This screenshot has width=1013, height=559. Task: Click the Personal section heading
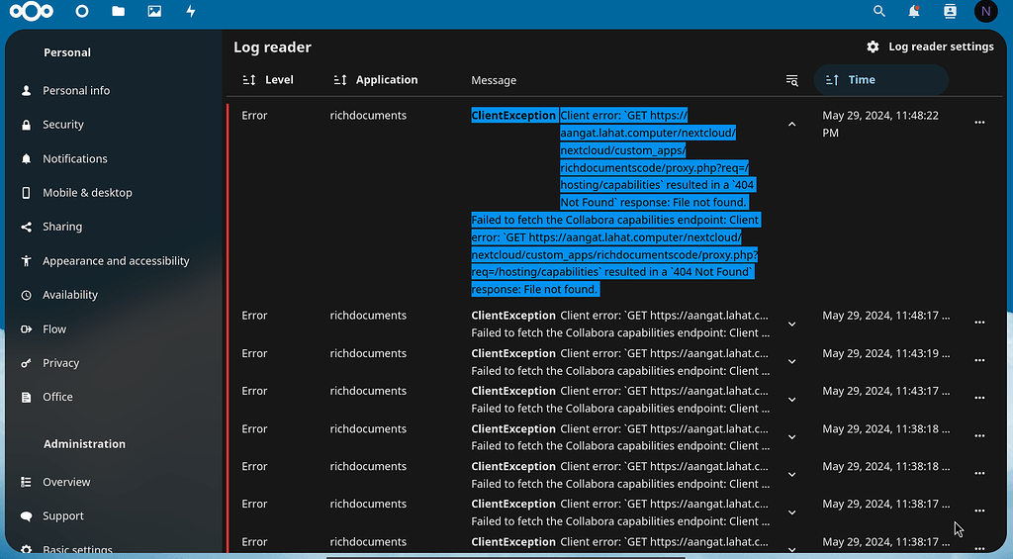67,52
